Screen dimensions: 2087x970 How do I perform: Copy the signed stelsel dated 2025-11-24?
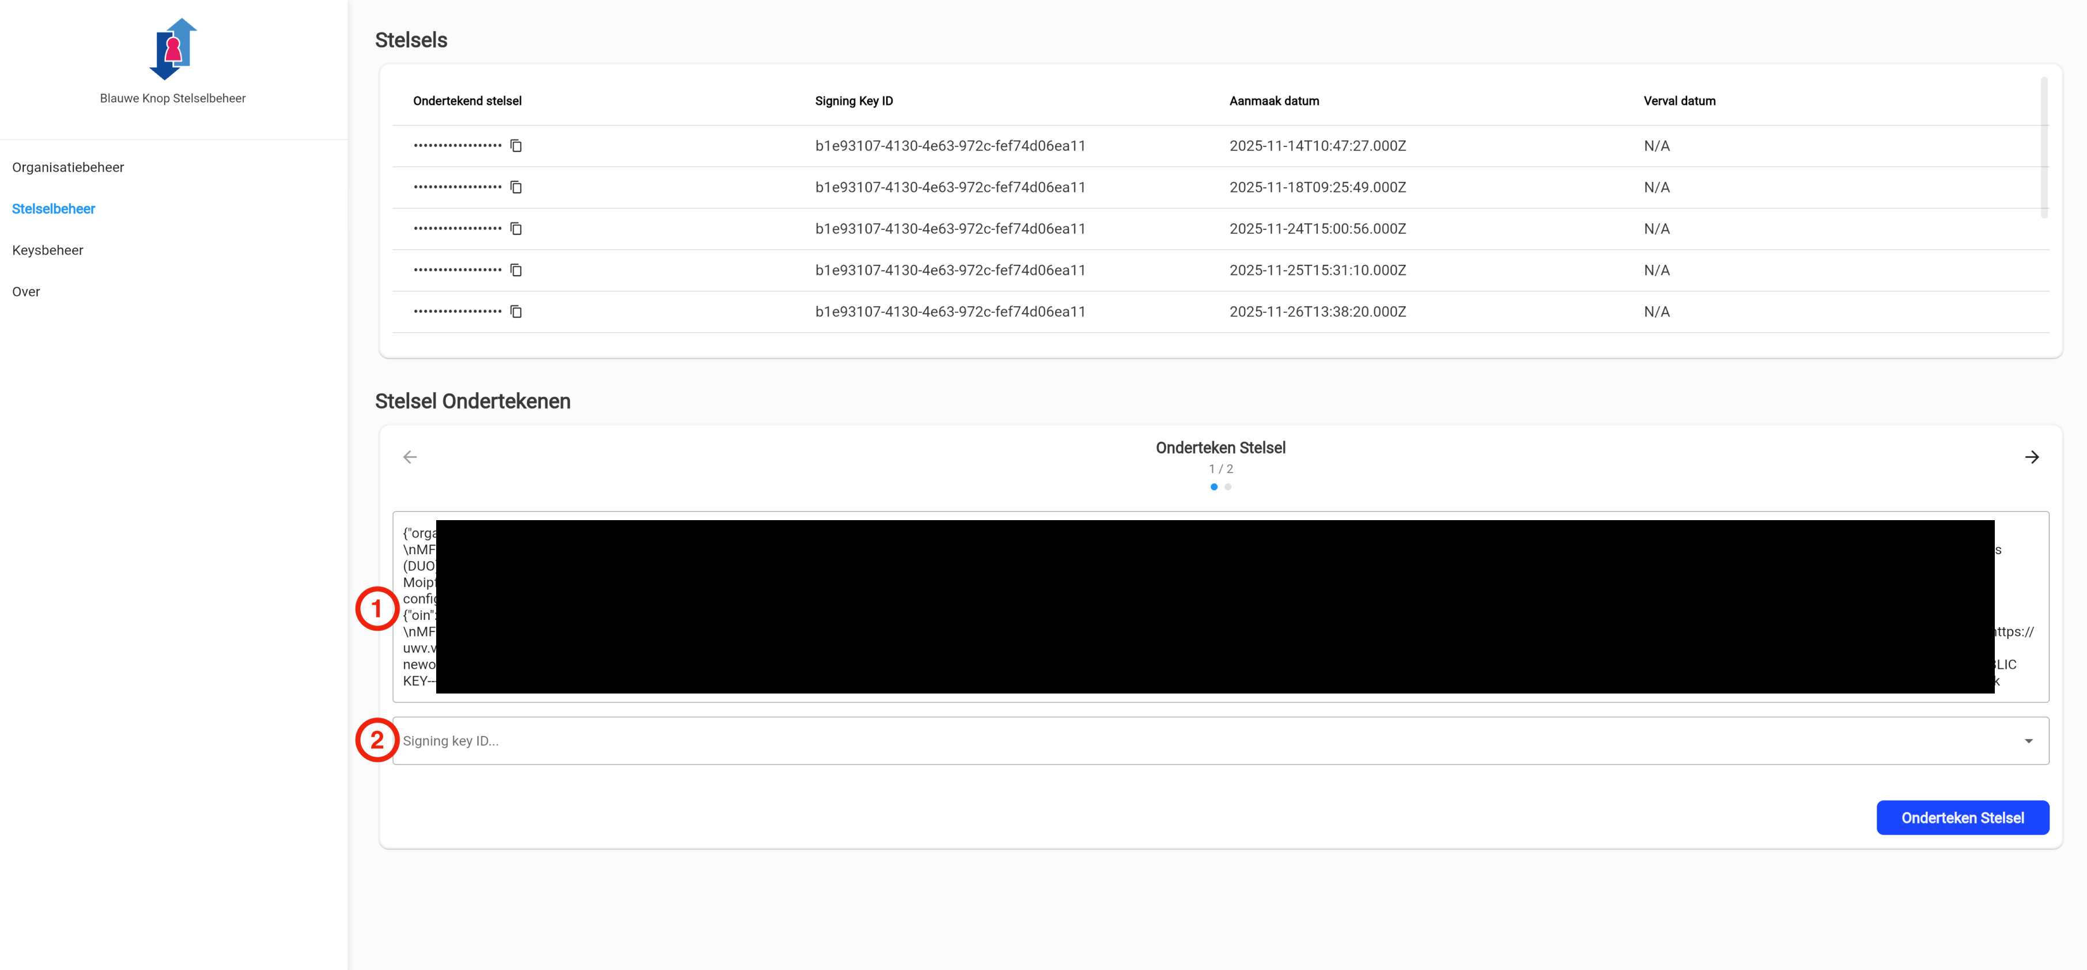tap(516, 229)
